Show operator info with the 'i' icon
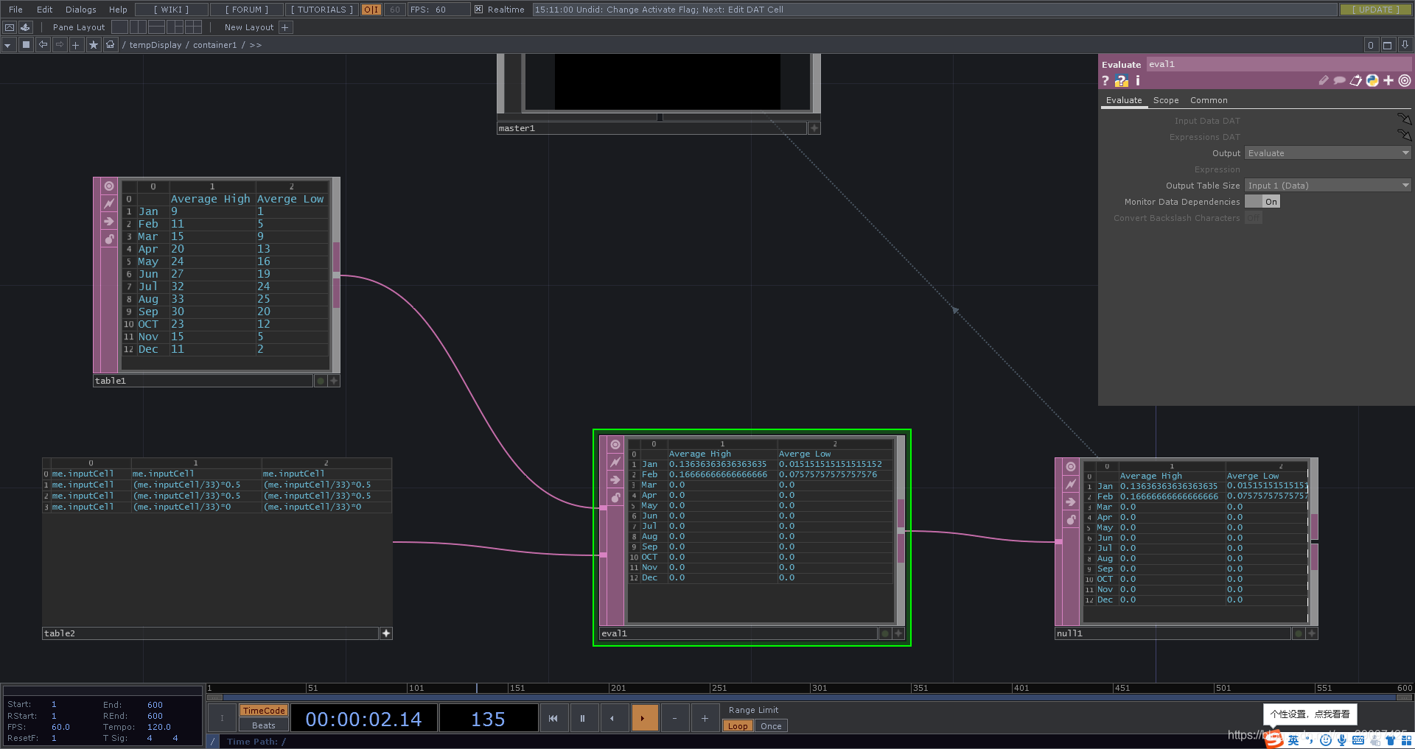Image resolution: width=1415 pixels, height=749 pixels. (x=1138, y=80)
